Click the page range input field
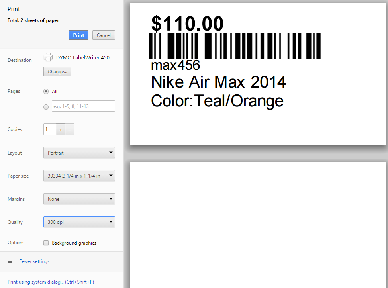The height and width of the screenshot is (288, 388). [x=83, y=106]
